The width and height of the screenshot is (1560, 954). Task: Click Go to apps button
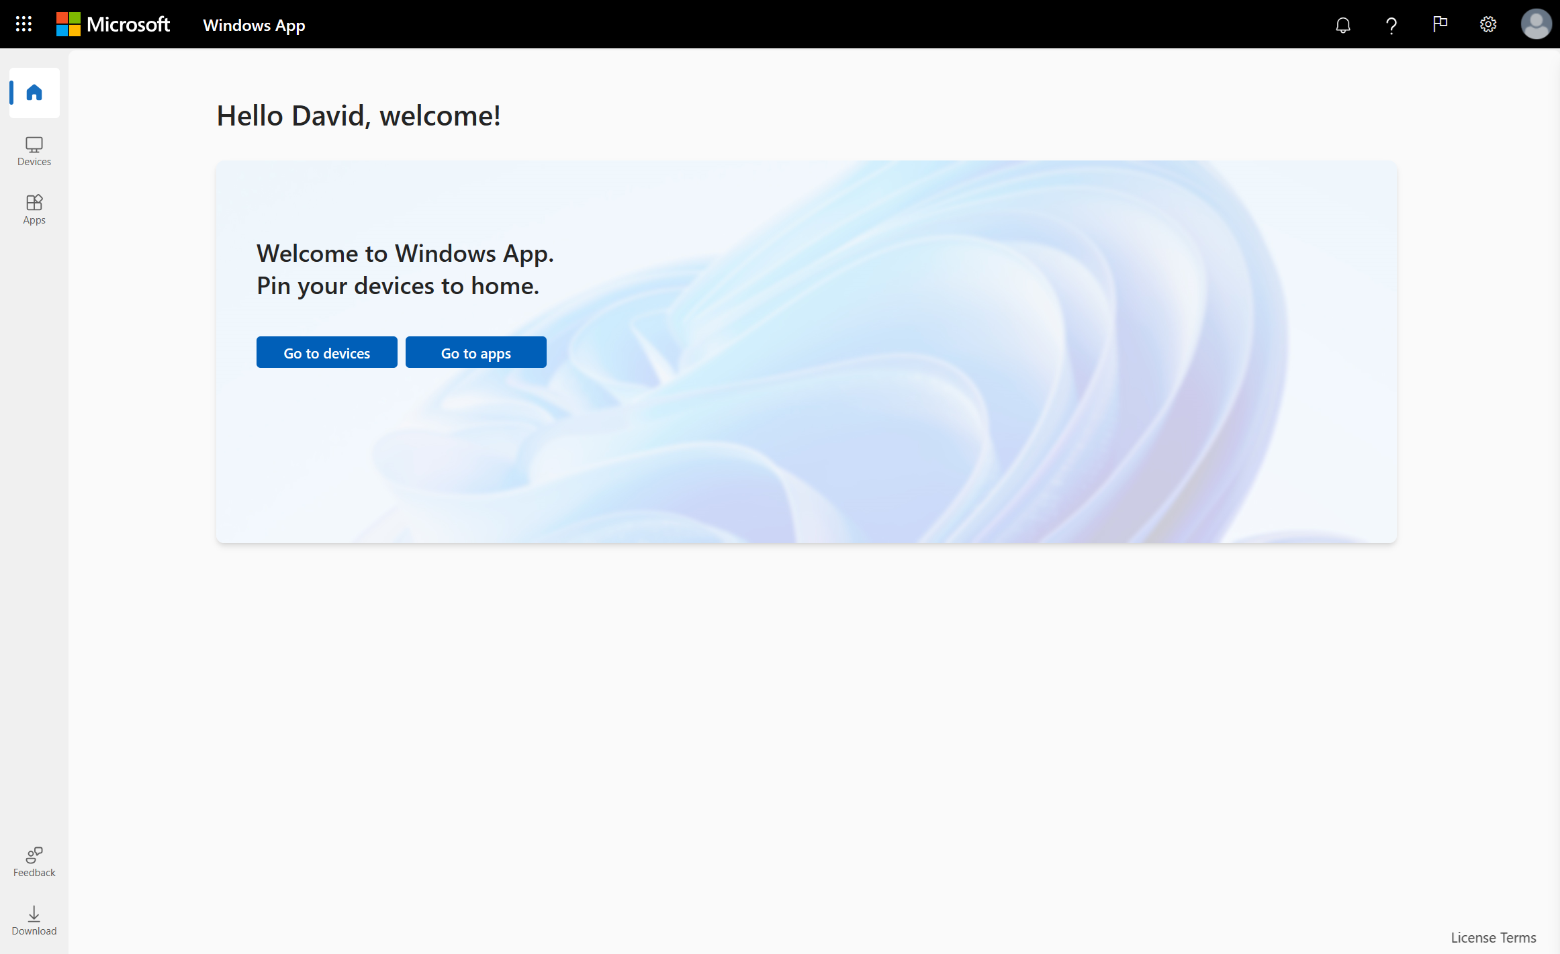(476, 352)
